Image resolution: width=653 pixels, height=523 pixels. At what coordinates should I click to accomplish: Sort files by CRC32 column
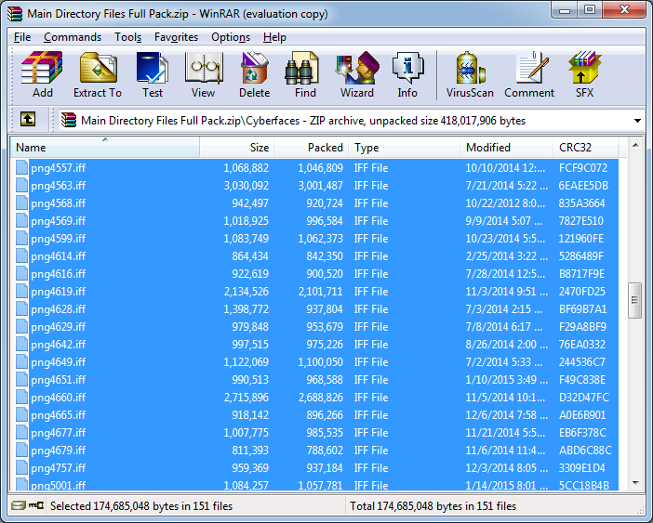click(585, 147)
